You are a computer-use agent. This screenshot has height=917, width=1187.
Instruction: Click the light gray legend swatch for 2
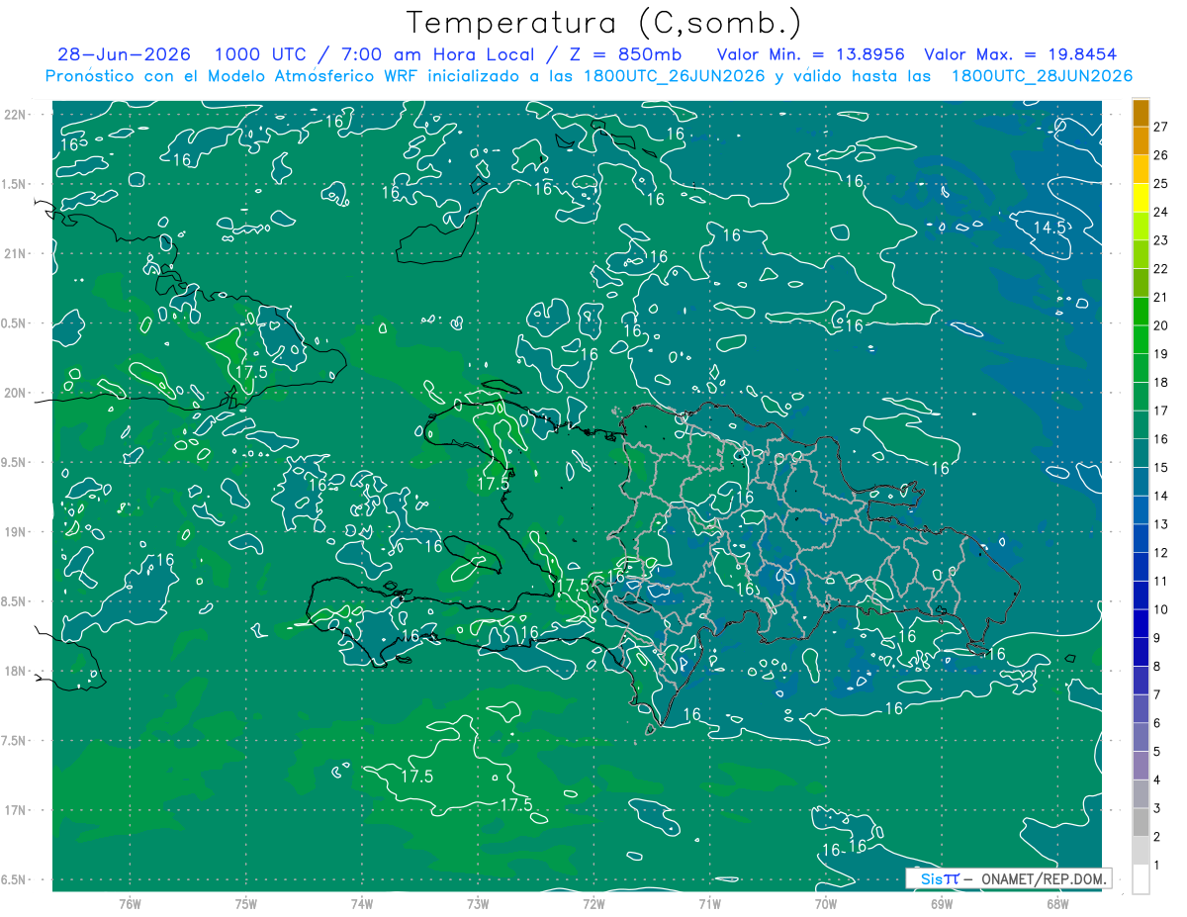(1141, 823)
